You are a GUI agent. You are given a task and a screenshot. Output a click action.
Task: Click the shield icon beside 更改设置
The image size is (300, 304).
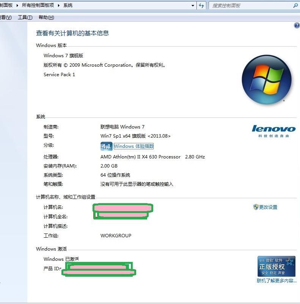(256, 207)
